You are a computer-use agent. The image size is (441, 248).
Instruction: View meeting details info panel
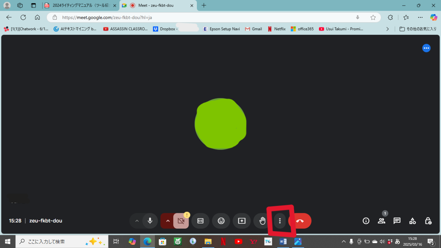pos(366,221)
